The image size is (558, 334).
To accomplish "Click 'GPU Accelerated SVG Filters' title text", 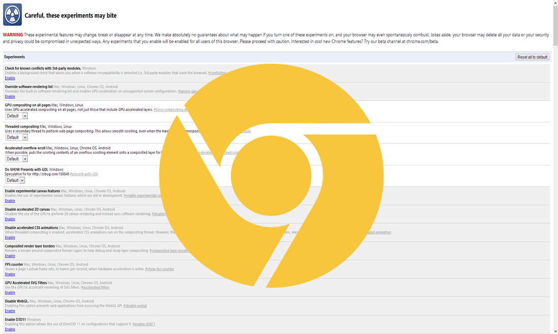I will pos(26,283).
